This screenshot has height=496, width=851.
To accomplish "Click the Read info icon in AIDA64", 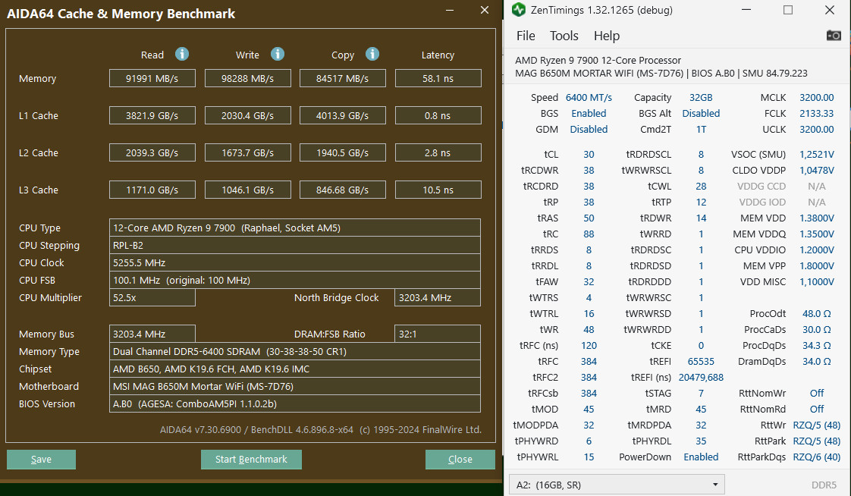I will pyautogui.click(x=182, y=55).
